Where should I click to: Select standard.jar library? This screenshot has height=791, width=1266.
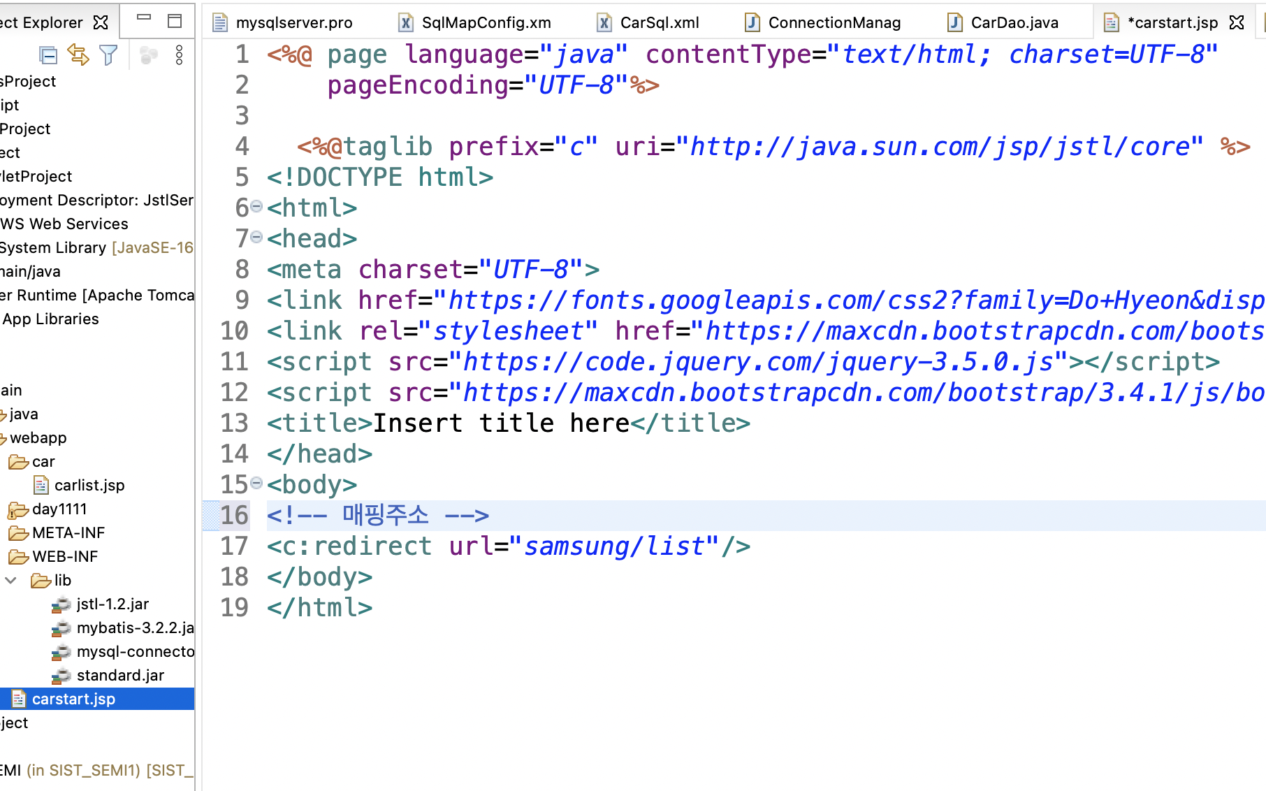[108, 675]
